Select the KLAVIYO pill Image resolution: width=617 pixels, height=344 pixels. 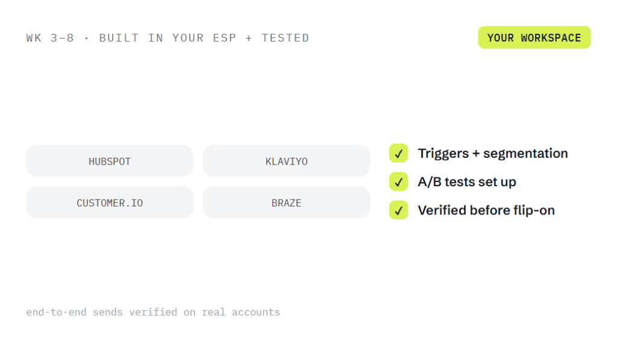[x=286, y=161]
